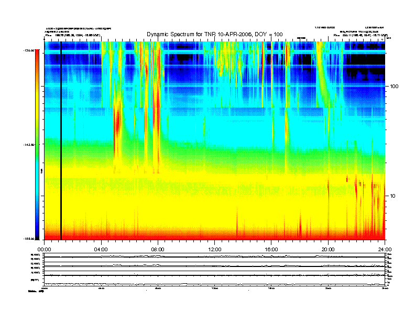Click the -142.50 color scale label
Screen dimensions: 415x321
click(x=29, y=145)
